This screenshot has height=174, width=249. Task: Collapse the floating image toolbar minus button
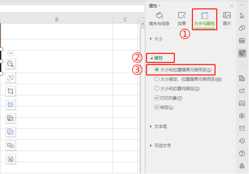point(10,53)
